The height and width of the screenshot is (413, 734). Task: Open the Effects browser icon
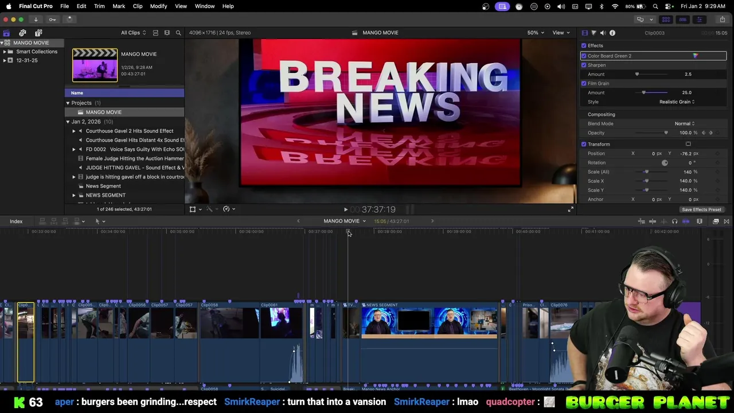pos(716,221)
